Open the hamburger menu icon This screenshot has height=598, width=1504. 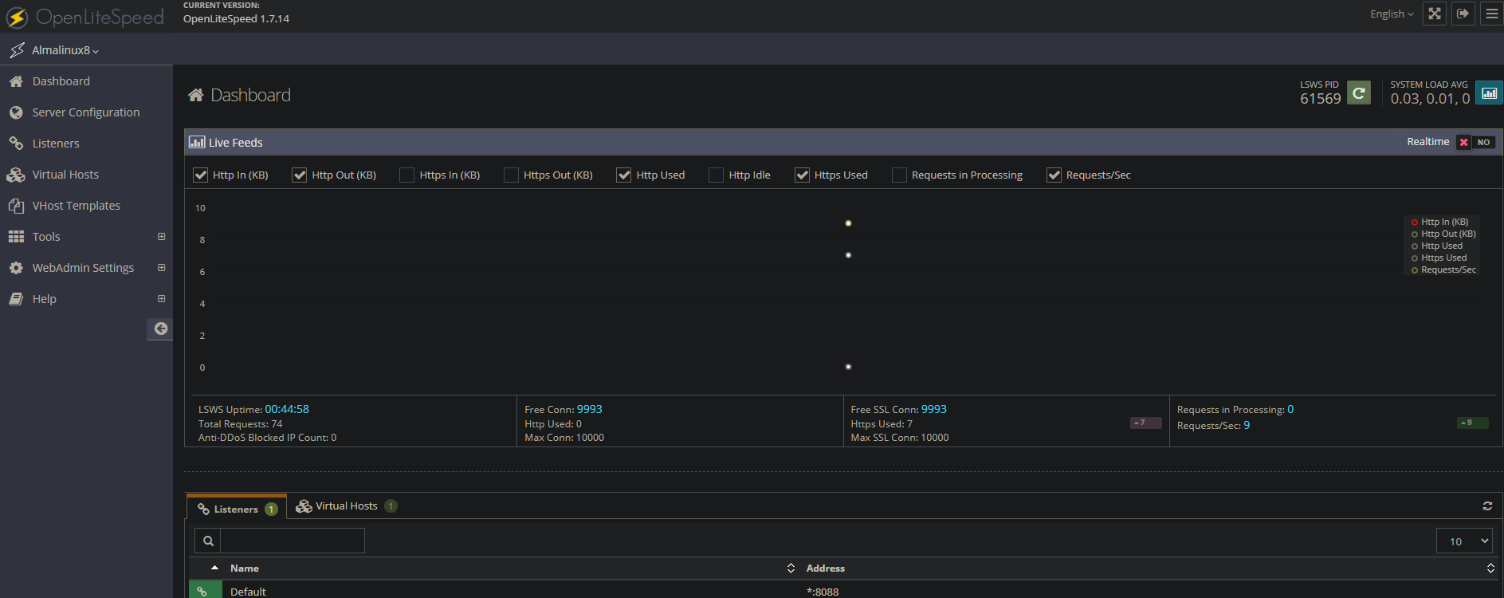coord(1492,14)
